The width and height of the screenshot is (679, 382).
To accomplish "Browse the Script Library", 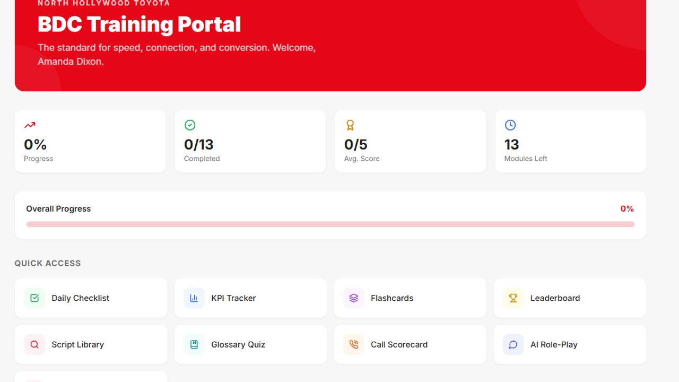I will coord(91,344).
